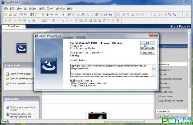Click the Undo arrow icon
This screenshot has width=193, height=125.
[x=21, y=15]
